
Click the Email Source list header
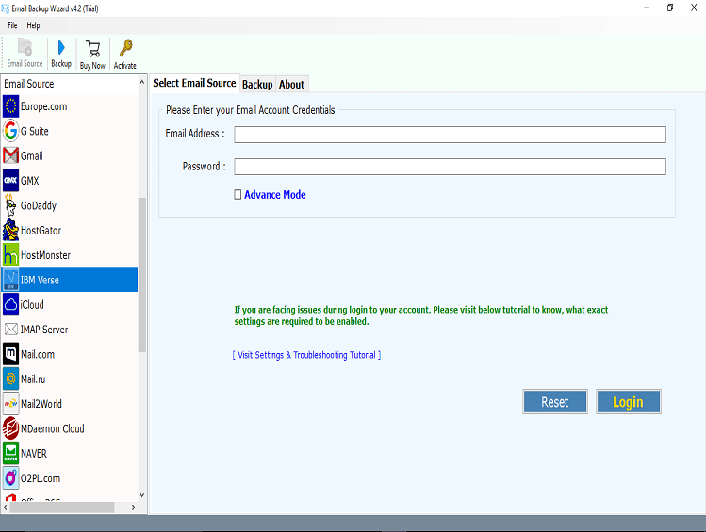29,84
